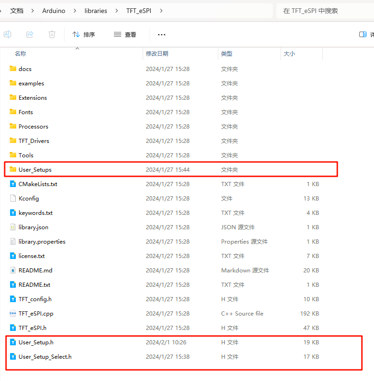Select the Processors folder name
Image resolution: width=374 pixels, height=381 pixels.
click(x=33, y=126)
